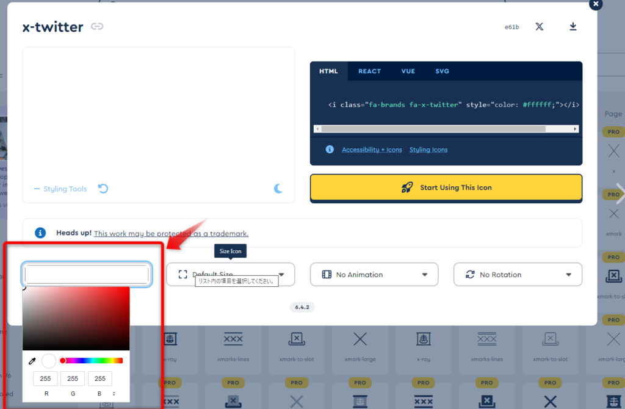Click the e61b unicode value
625x409 pixels.
511,27
